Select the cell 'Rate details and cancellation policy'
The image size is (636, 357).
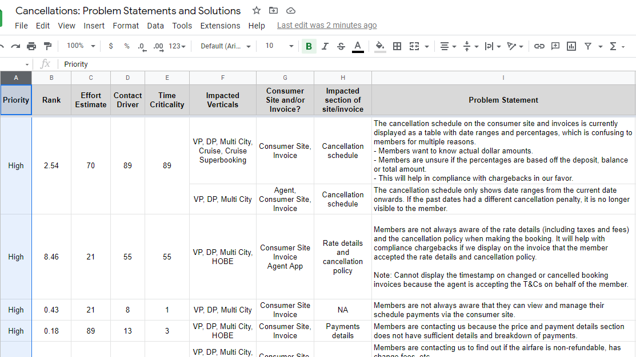click(x=343, y=257)
